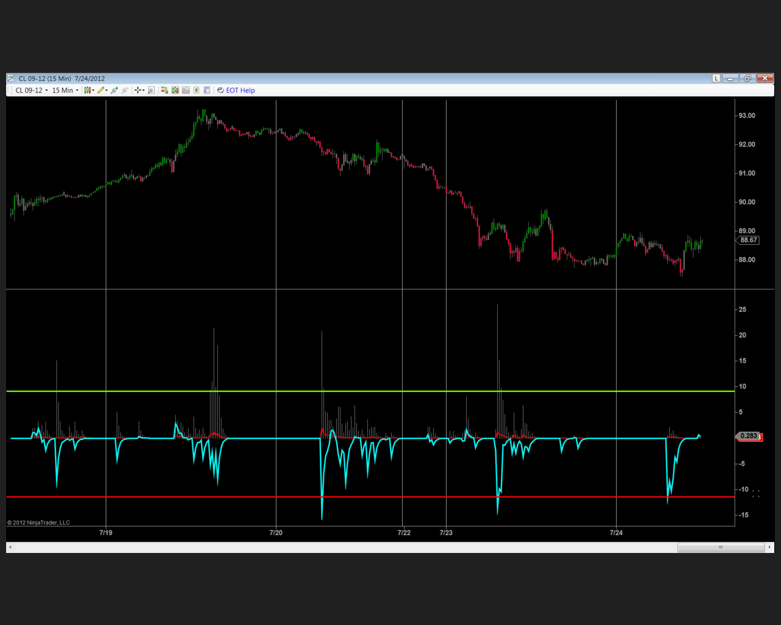Open the crosshair cursor type dropdown
Screen dimensions: 781x625
139,90
